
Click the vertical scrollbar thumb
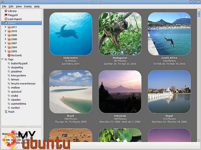[199, 14]
